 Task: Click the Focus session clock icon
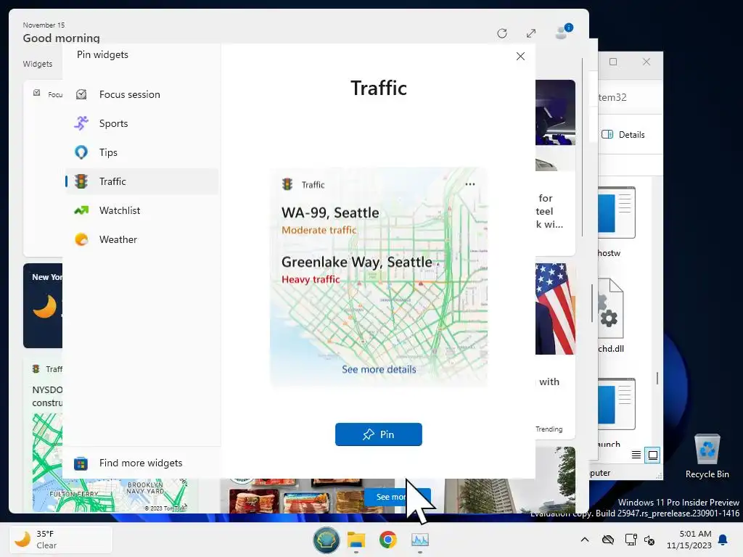[x=81, y=94]
